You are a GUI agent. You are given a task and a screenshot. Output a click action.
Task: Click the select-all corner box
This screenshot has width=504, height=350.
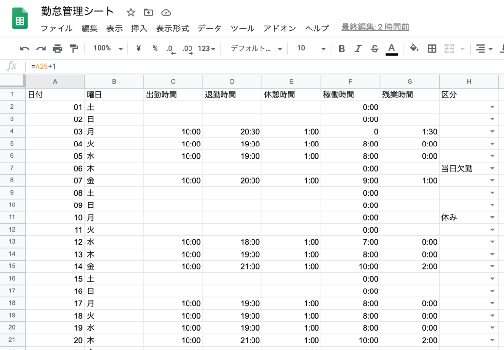(12, 81)
